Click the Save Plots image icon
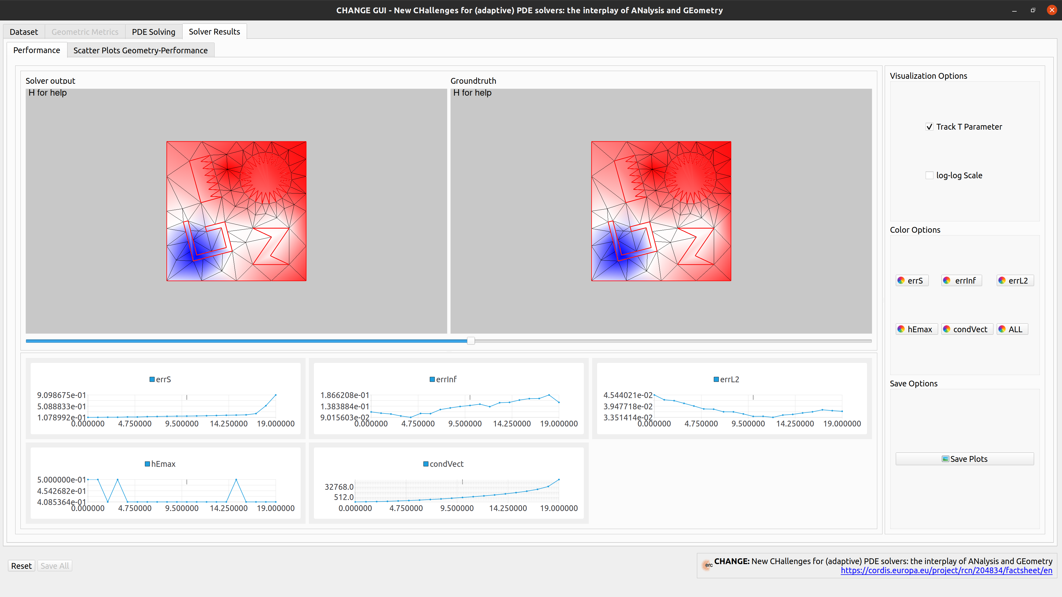The height and width of the screenshot is (597, 1062). (945, 459)
